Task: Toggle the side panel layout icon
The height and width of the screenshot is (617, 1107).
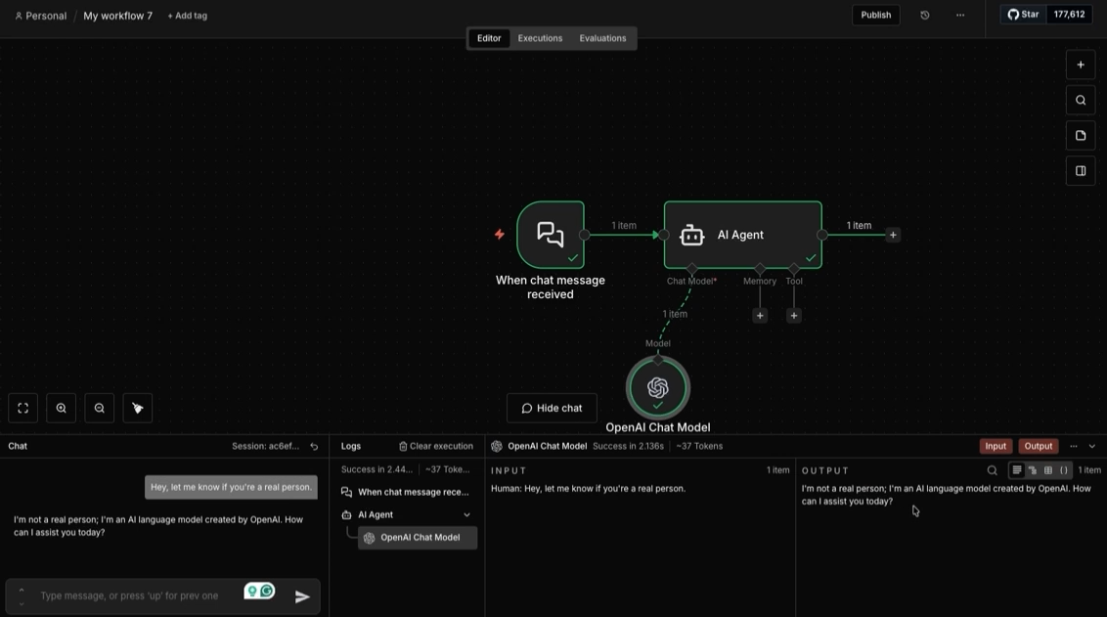Action: pyautogui.click(x=1081, y=171)
